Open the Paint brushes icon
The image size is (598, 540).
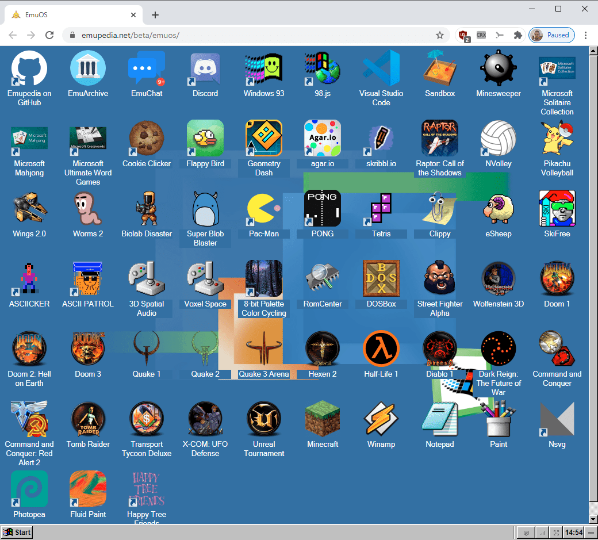pyautogui.click(x=499, y=419)
